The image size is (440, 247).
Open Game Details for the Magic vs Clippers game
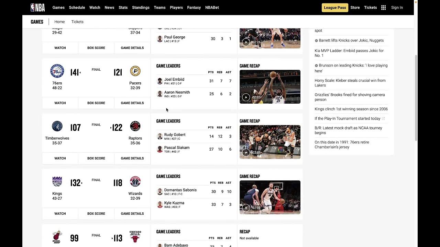click(132, 48)
